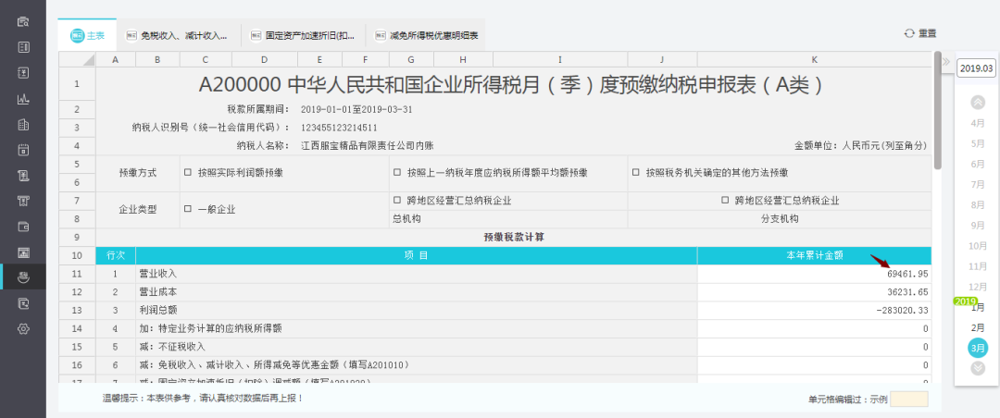Screen dimensions: 1000x418
Task: Click the refresh icon beside 重置
Action: [909, 34]
